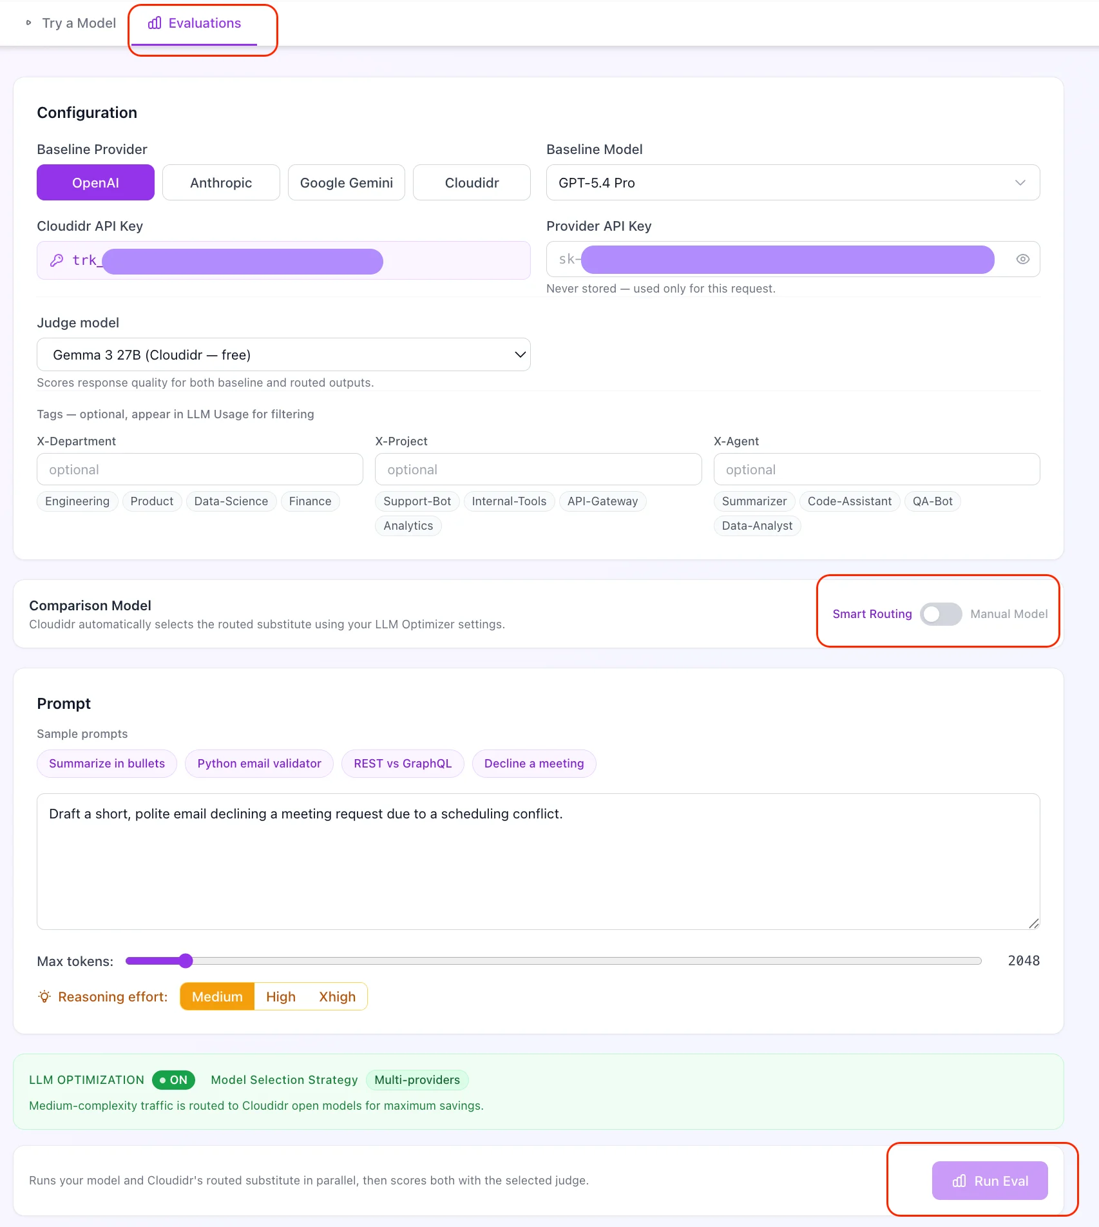The width and height of the screenshot is (1099, 1227).
Task: Choose the Summarizer agent tag
Action: point(754,501)
